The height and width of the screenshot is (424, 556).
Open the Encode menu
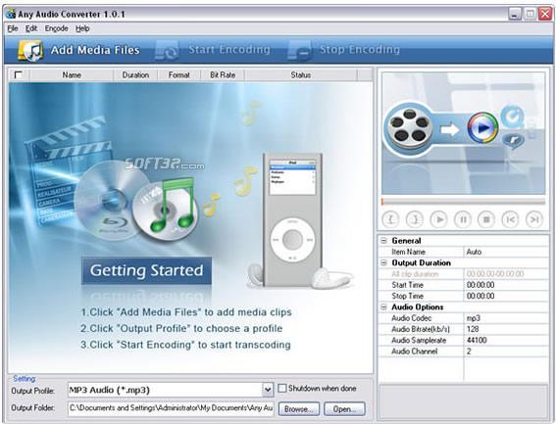(56, 28)
